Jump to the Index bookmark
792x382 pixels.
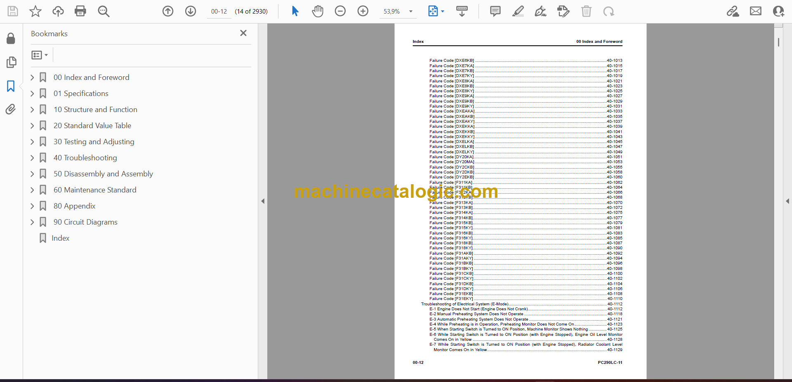tap(61, 238)
